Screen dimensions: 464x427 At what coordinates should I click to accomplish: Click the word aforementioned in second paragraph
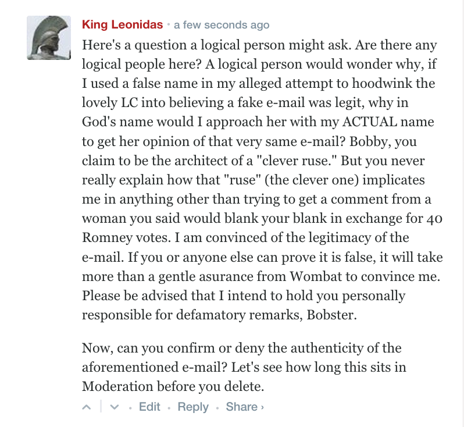(x=130, y=367)
